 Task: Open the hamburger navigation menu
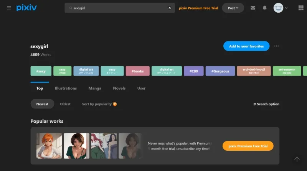point(9,8)
